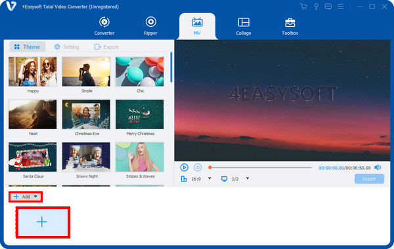Click the 00:00:00.00 current time
394x249 pixels.
[x=331, y=168]
